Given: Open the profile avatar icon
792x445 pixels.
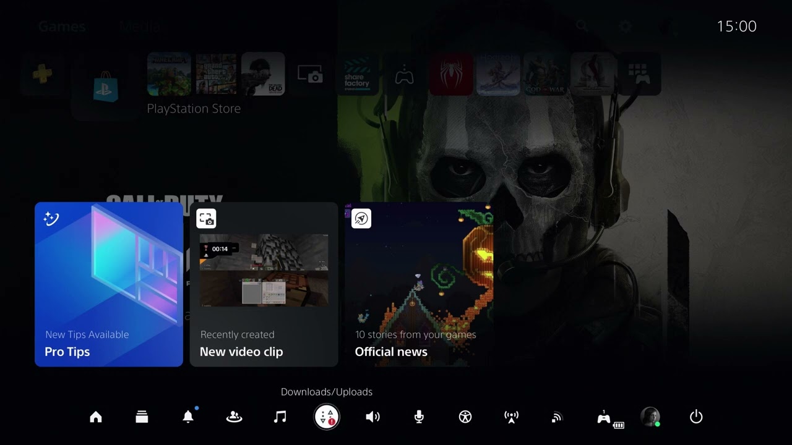Looking at the screenshot, I should (x=650, y=417).
